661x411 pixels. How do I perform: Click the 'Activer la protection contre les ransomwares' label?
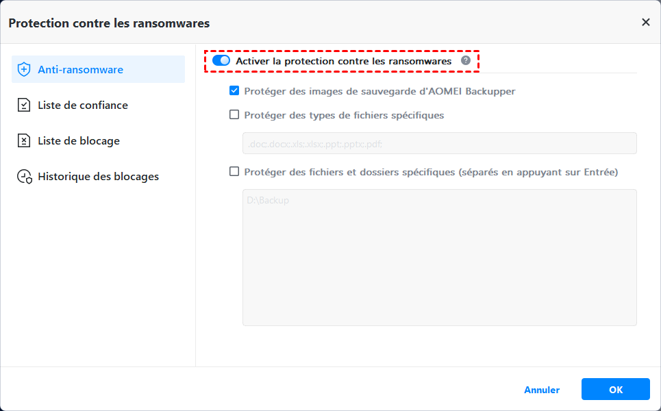coord(343,61)
